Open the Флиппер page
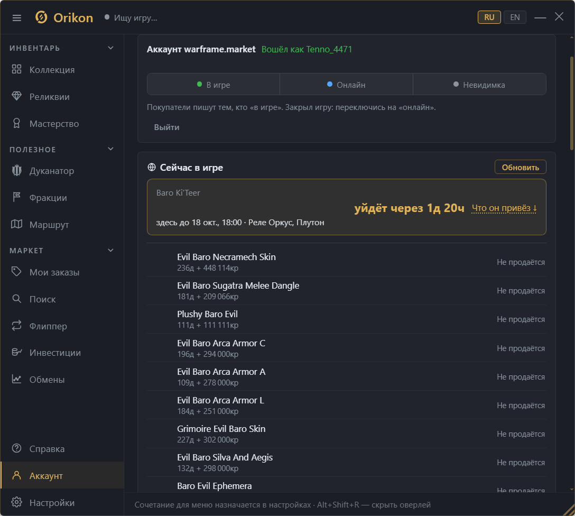The image size is (575, 516). pyautogui.click(x=62, y=326)
